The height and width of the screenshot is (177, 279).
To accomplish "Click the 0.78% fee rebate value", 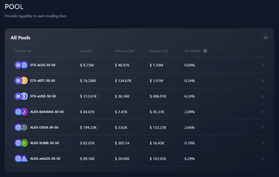I will [190, 143].
